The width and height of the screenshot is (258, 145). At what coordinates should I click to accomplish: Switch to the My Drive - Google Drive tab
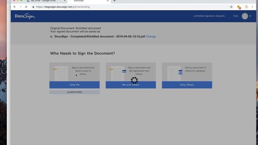click(43, 1)
